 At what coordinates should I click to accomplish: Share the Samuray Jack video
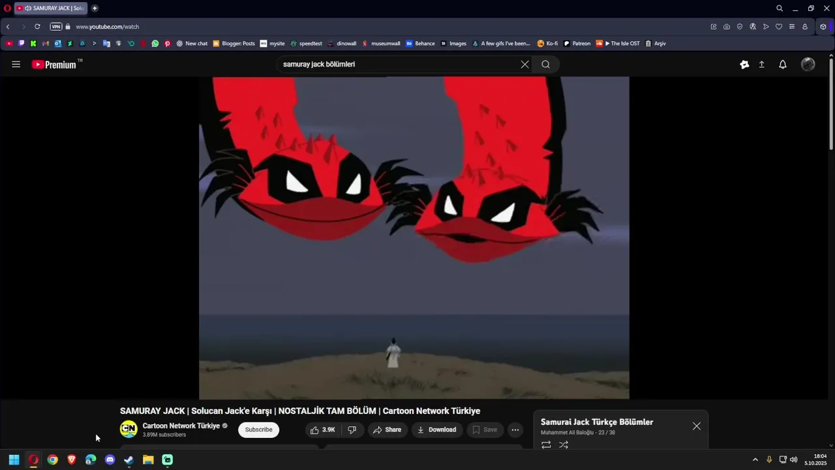coord(387,430)
